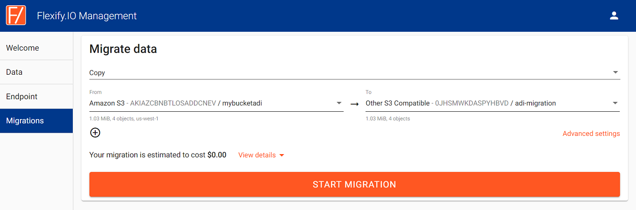Open the To destination dropdown arrow
Viewport: 636px width, 210px height.
tap(616, 103)
